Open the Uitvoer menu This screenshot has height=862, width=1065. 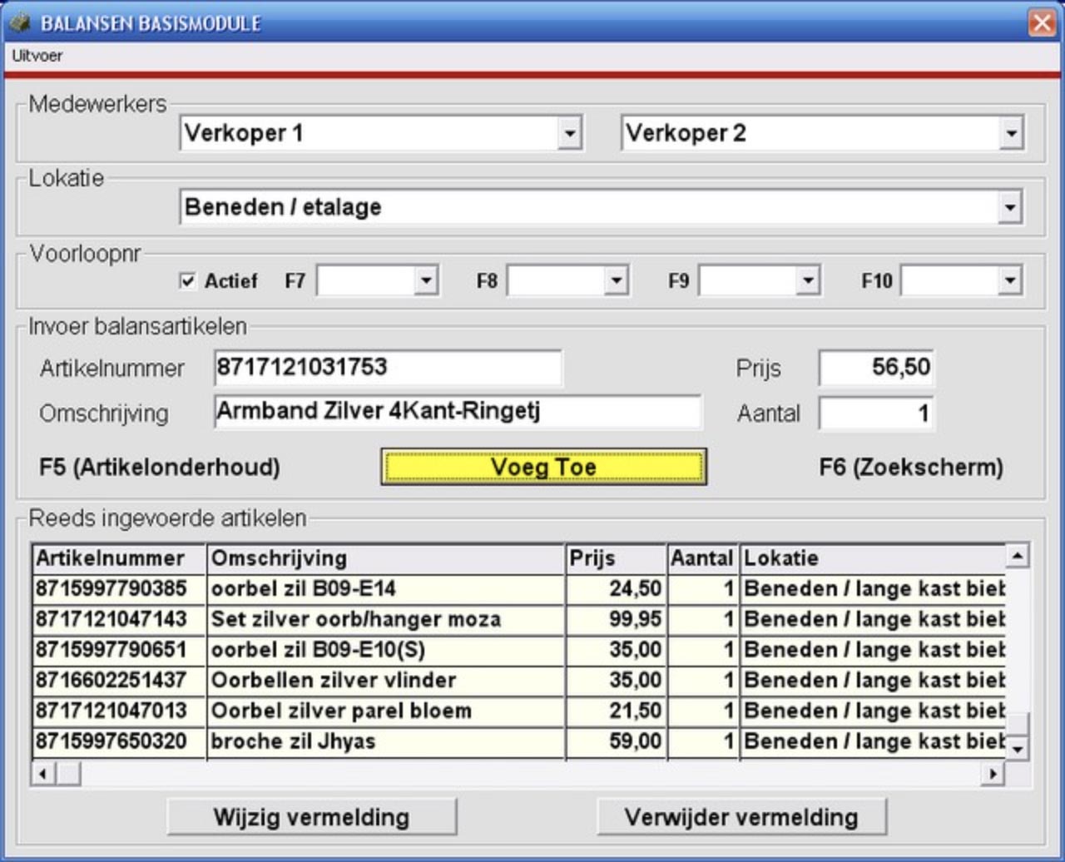click(x=37, y=57)
